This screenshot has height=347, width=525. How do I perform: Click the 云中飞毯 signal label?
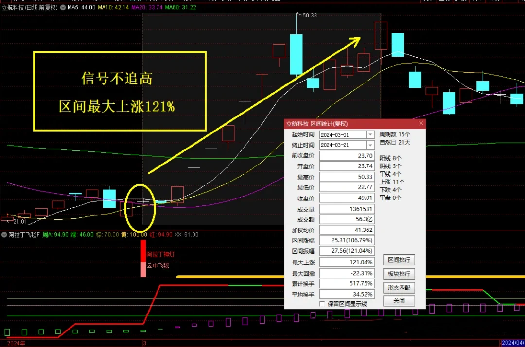point(157,266)
